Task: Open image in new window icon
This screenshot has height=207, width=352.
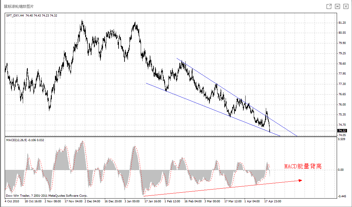Action: [x=329, y=6]
